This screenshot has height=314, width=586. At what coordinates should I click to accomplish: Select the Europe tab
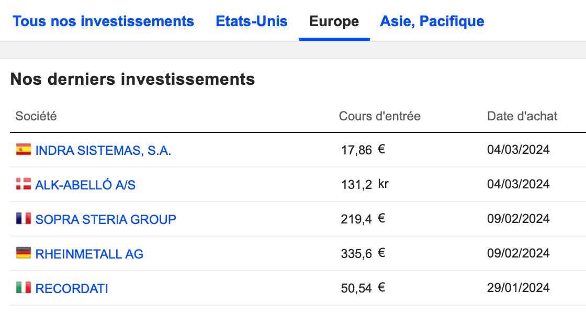pos(334,21)
